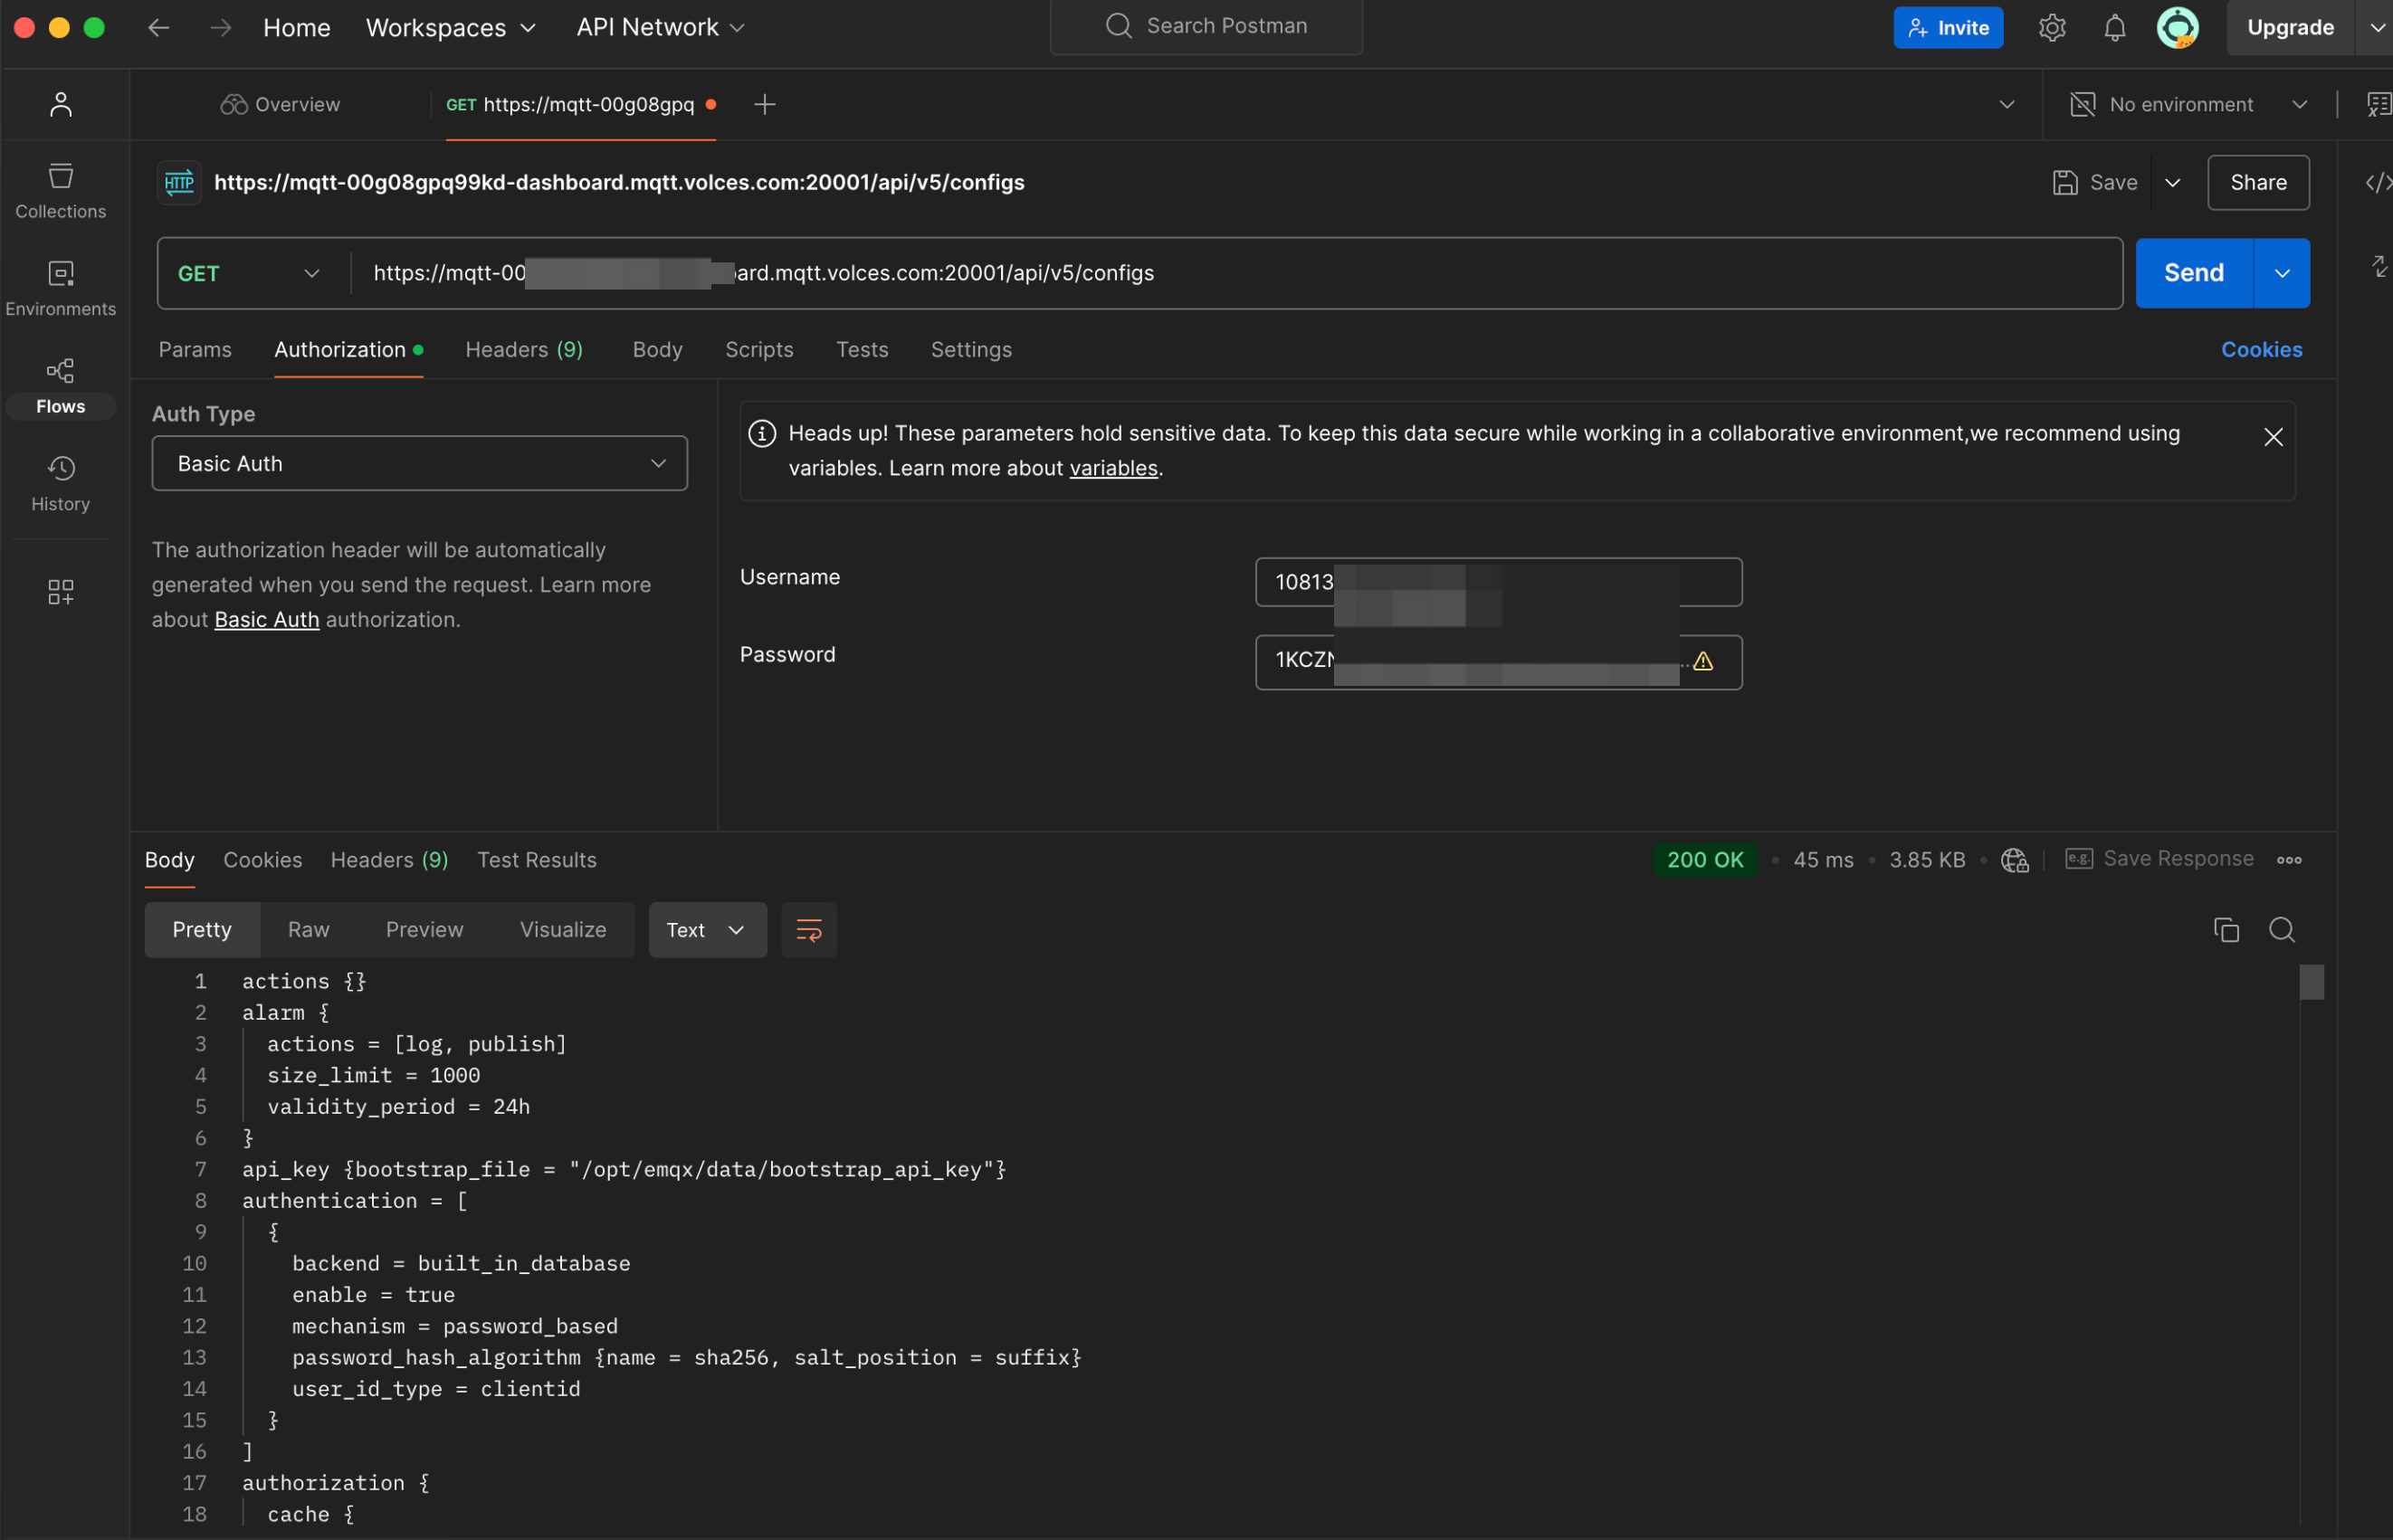Select the Raw response view

tap(308, 930)
